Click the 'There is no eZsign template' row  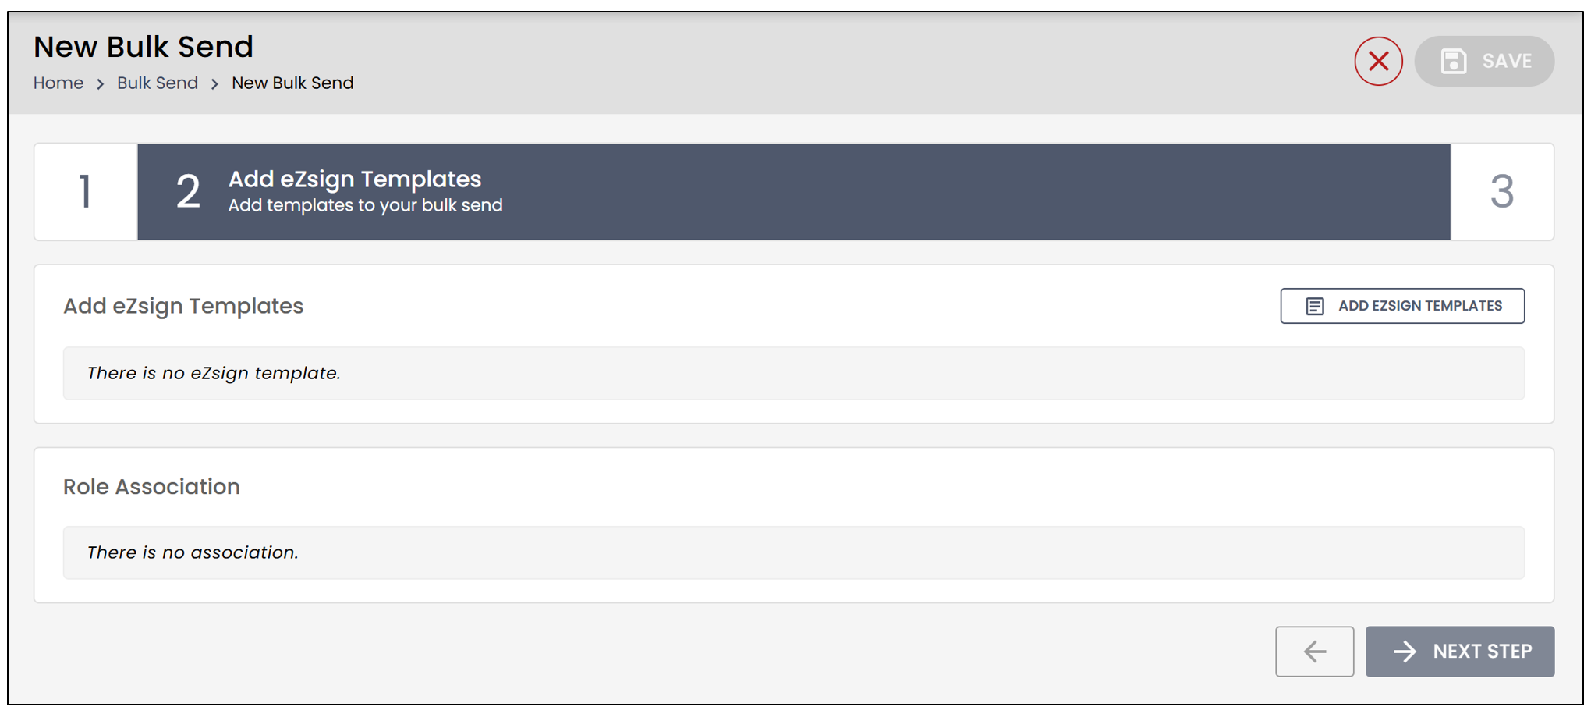click(794, 373)
